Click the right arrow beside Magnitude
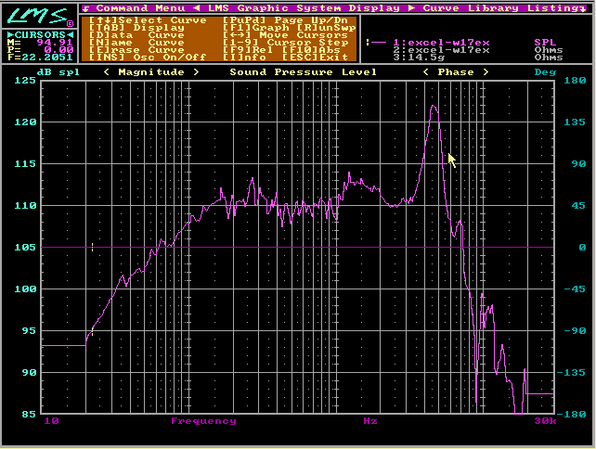Image resolution: width=596 pixels, height=449 pixels. 196,72
